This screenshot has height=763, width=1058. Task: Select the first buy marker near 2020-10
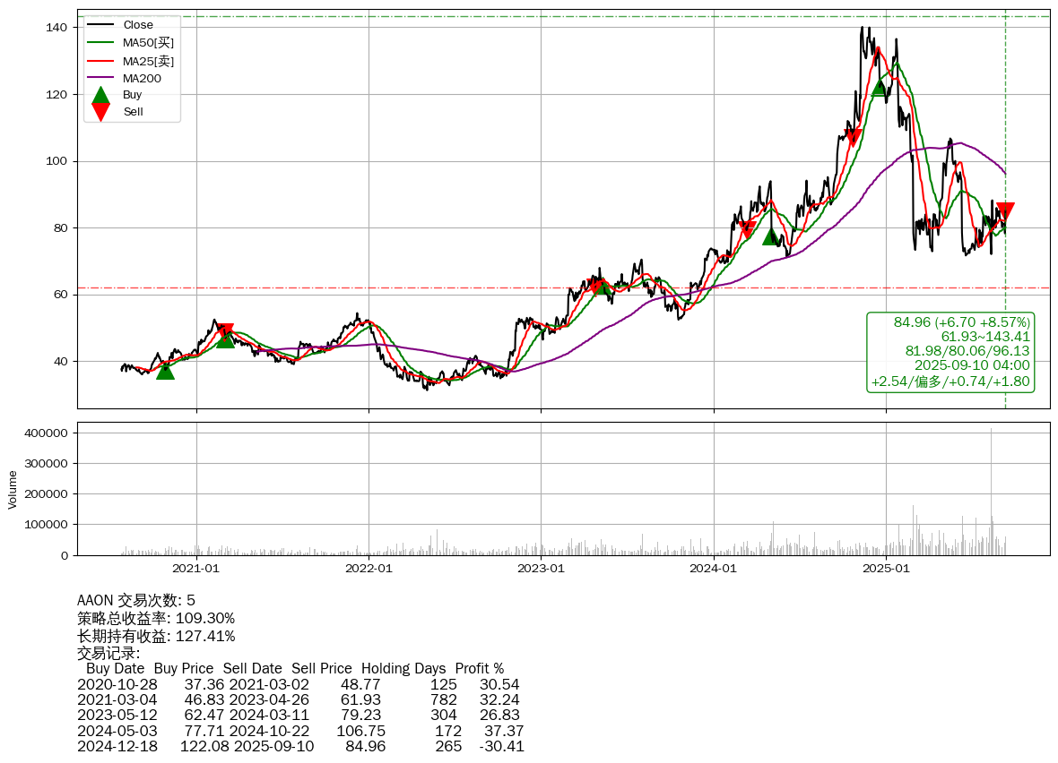pyautogui.click(x=165, y=370)
